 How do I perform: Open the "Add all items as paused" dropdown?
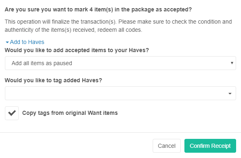[x=120, y=63]
